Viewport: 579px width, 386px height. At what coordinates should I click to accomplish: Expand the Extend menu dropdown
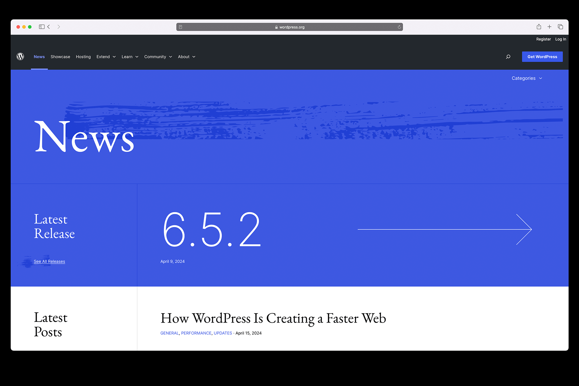point(106,57)
